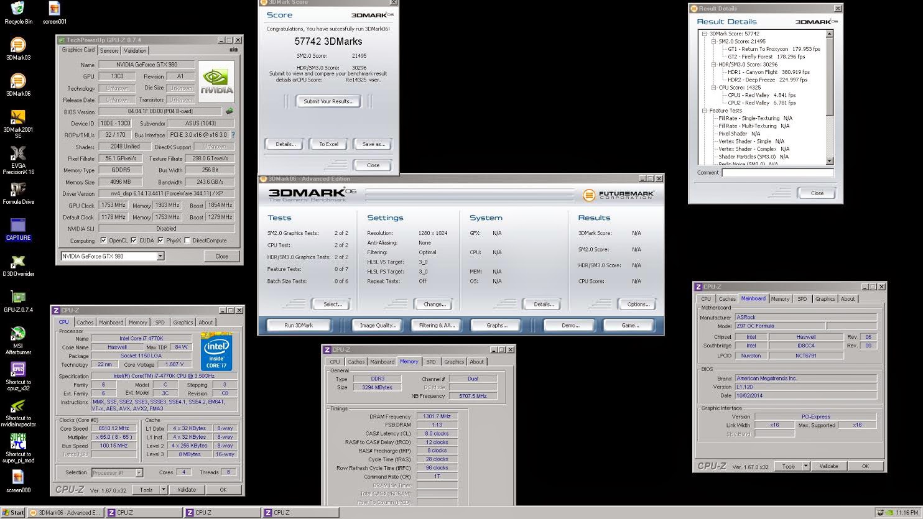This screenshot has width=923, height=519.
Task: Open the GPU-Z.0.7.4 desktop shortcut
Action: 18,301
